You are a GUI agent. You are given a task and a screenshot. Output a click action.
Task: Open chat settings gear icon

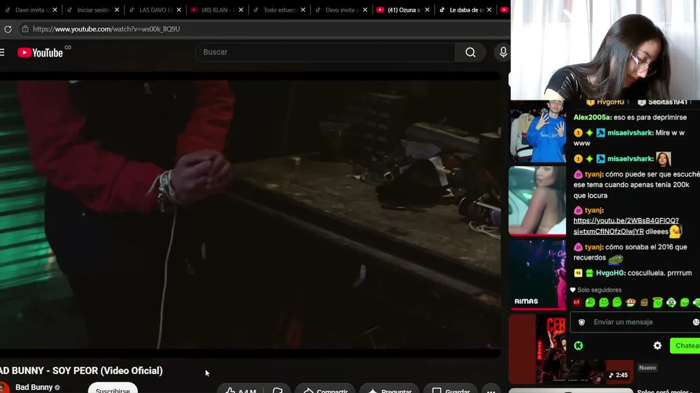[x=657, y=346]
